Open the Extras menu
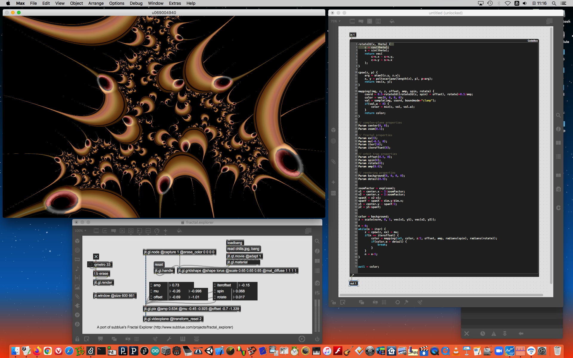Image resolution: width=573 pixels, height=358 pixels. pyautogui.click(x=175, y=3)
